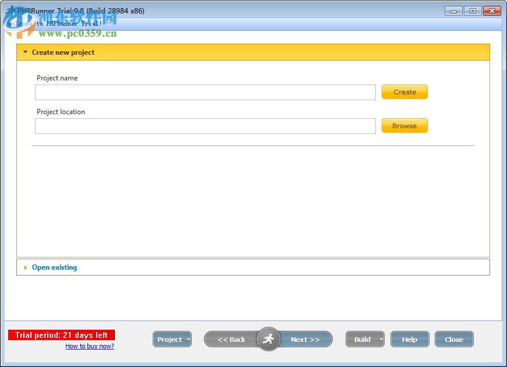Open the How to buy now link
Viewport: 507px width, 367px height.
click(90, 346)
